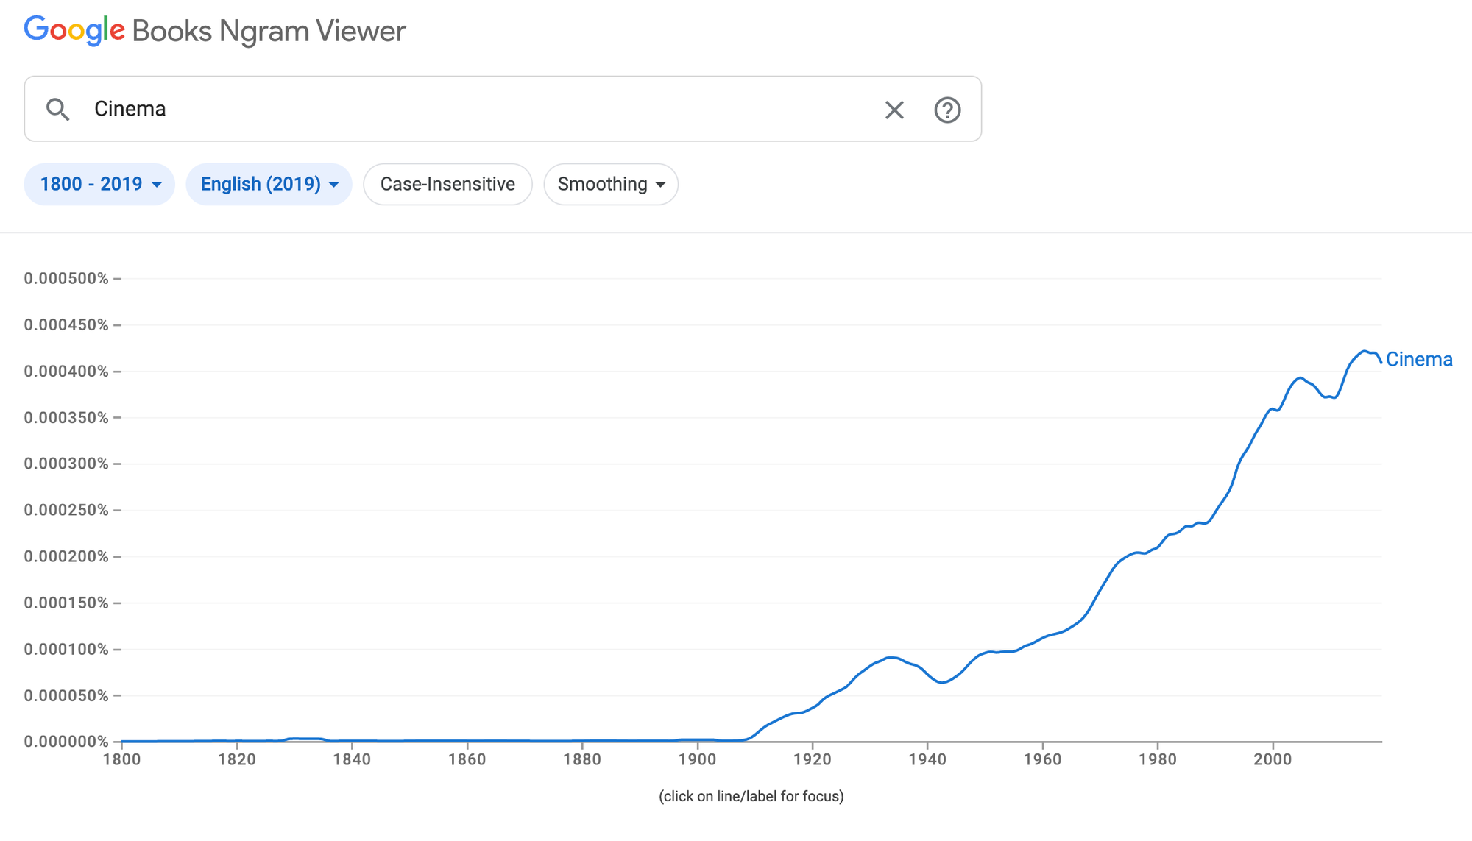Toggle the Case-Insensitive option
Viewport: 1472px width, 841px height.
point(447,184)
